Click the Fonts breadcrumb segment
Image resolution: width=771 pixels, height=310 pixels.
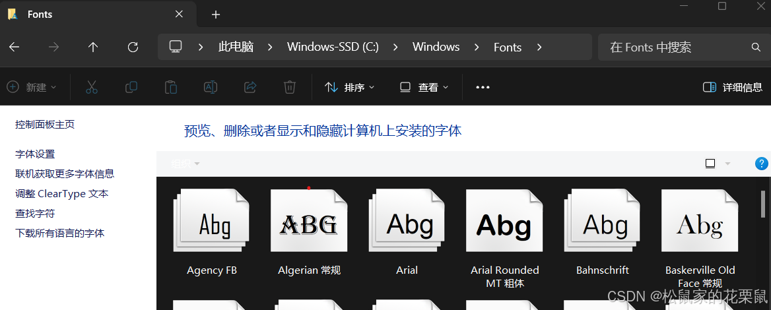click(x=508, y=47)
